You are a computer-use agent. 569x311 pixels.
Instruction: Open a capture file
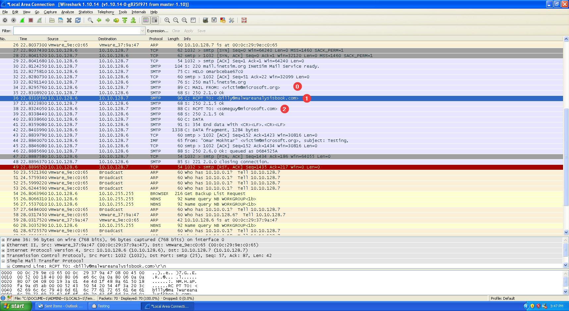tap(52, 20)
